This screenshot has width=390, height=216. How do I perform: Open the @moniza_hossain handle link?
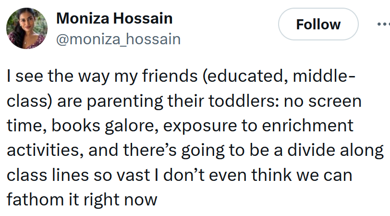point(118,39)
